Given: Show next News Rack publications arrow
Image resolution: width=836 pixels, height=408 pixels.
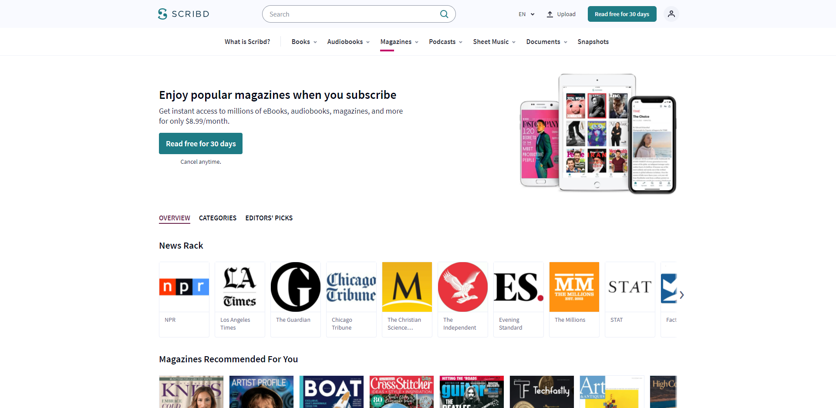Looking at the screenshot, I should pos(681,295).
